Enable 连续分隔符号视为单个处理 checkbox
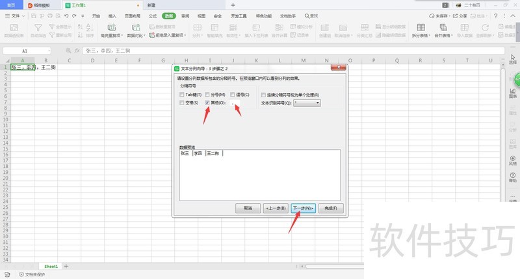Viewport: 520px width, 279px height. [263, 95]
